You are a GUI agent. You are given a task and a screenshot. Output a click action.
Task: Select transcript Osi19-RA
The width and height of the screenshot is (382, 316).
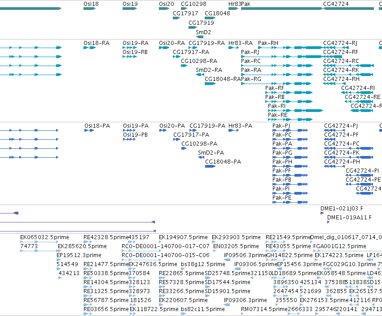click(x=130, y=48)
